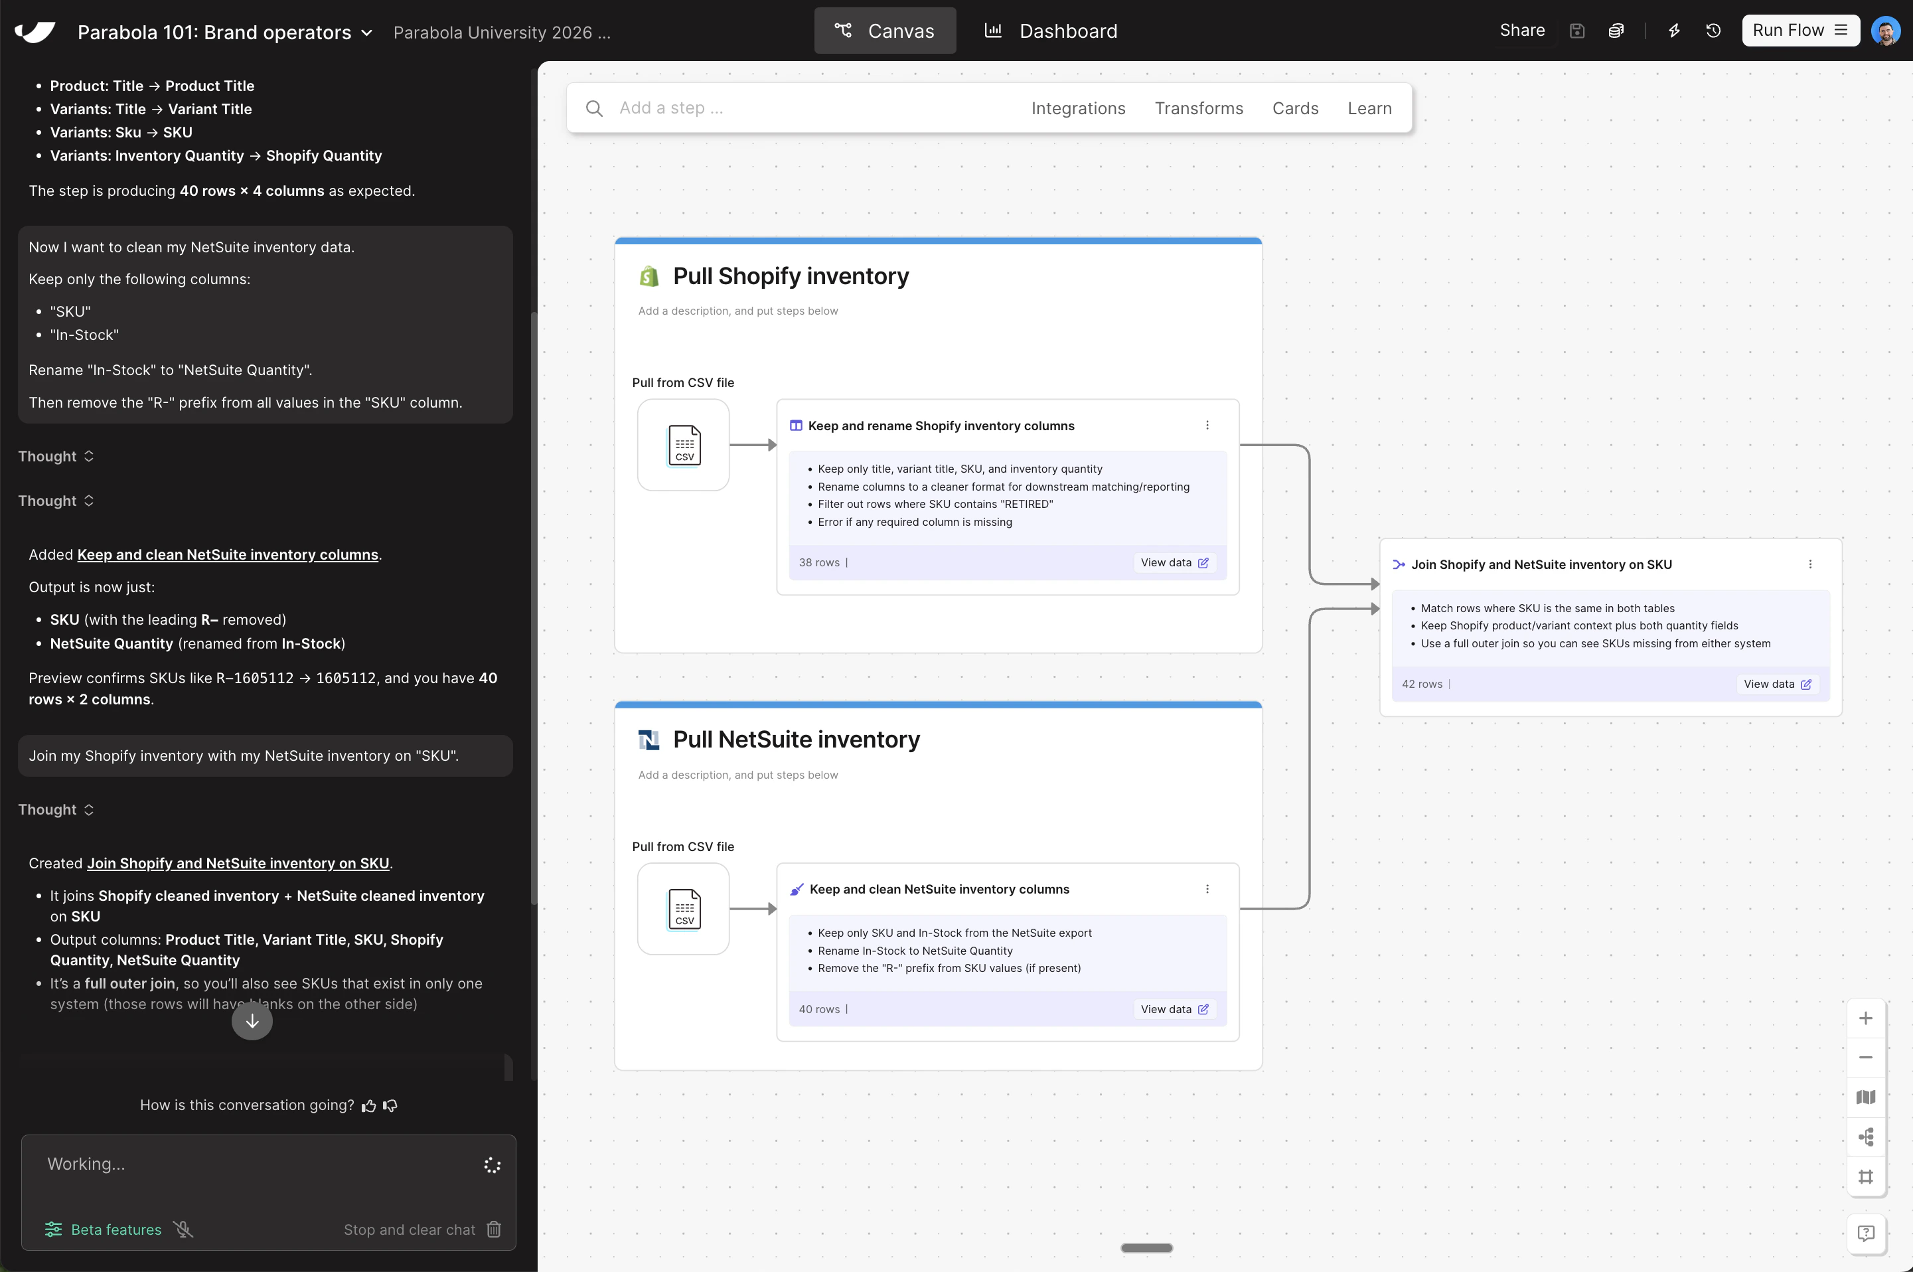Click the columns icon on Shopify step

click(x=797, y=425)
